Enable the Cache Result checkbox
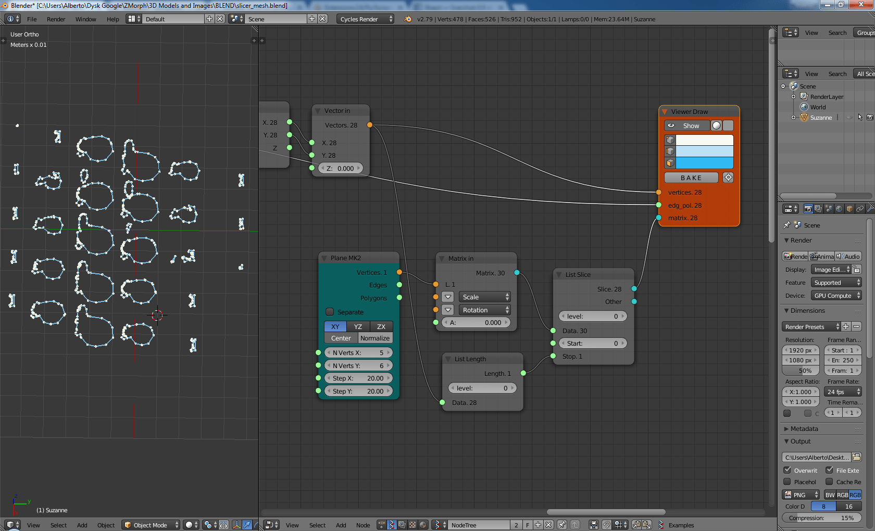The image size is (875, 531). (x=830, y=482)
